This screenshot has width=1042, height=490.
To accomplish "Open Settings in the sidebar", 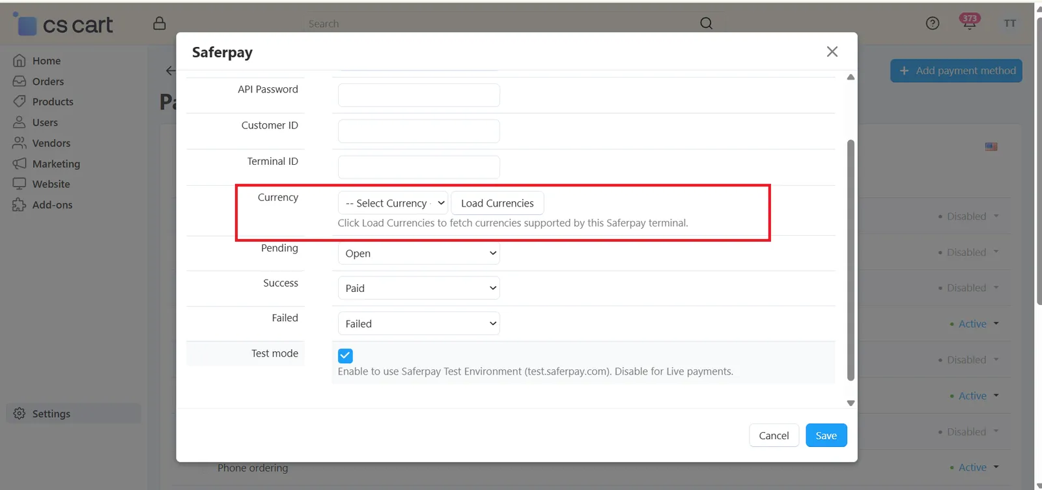I will point(74,414).
